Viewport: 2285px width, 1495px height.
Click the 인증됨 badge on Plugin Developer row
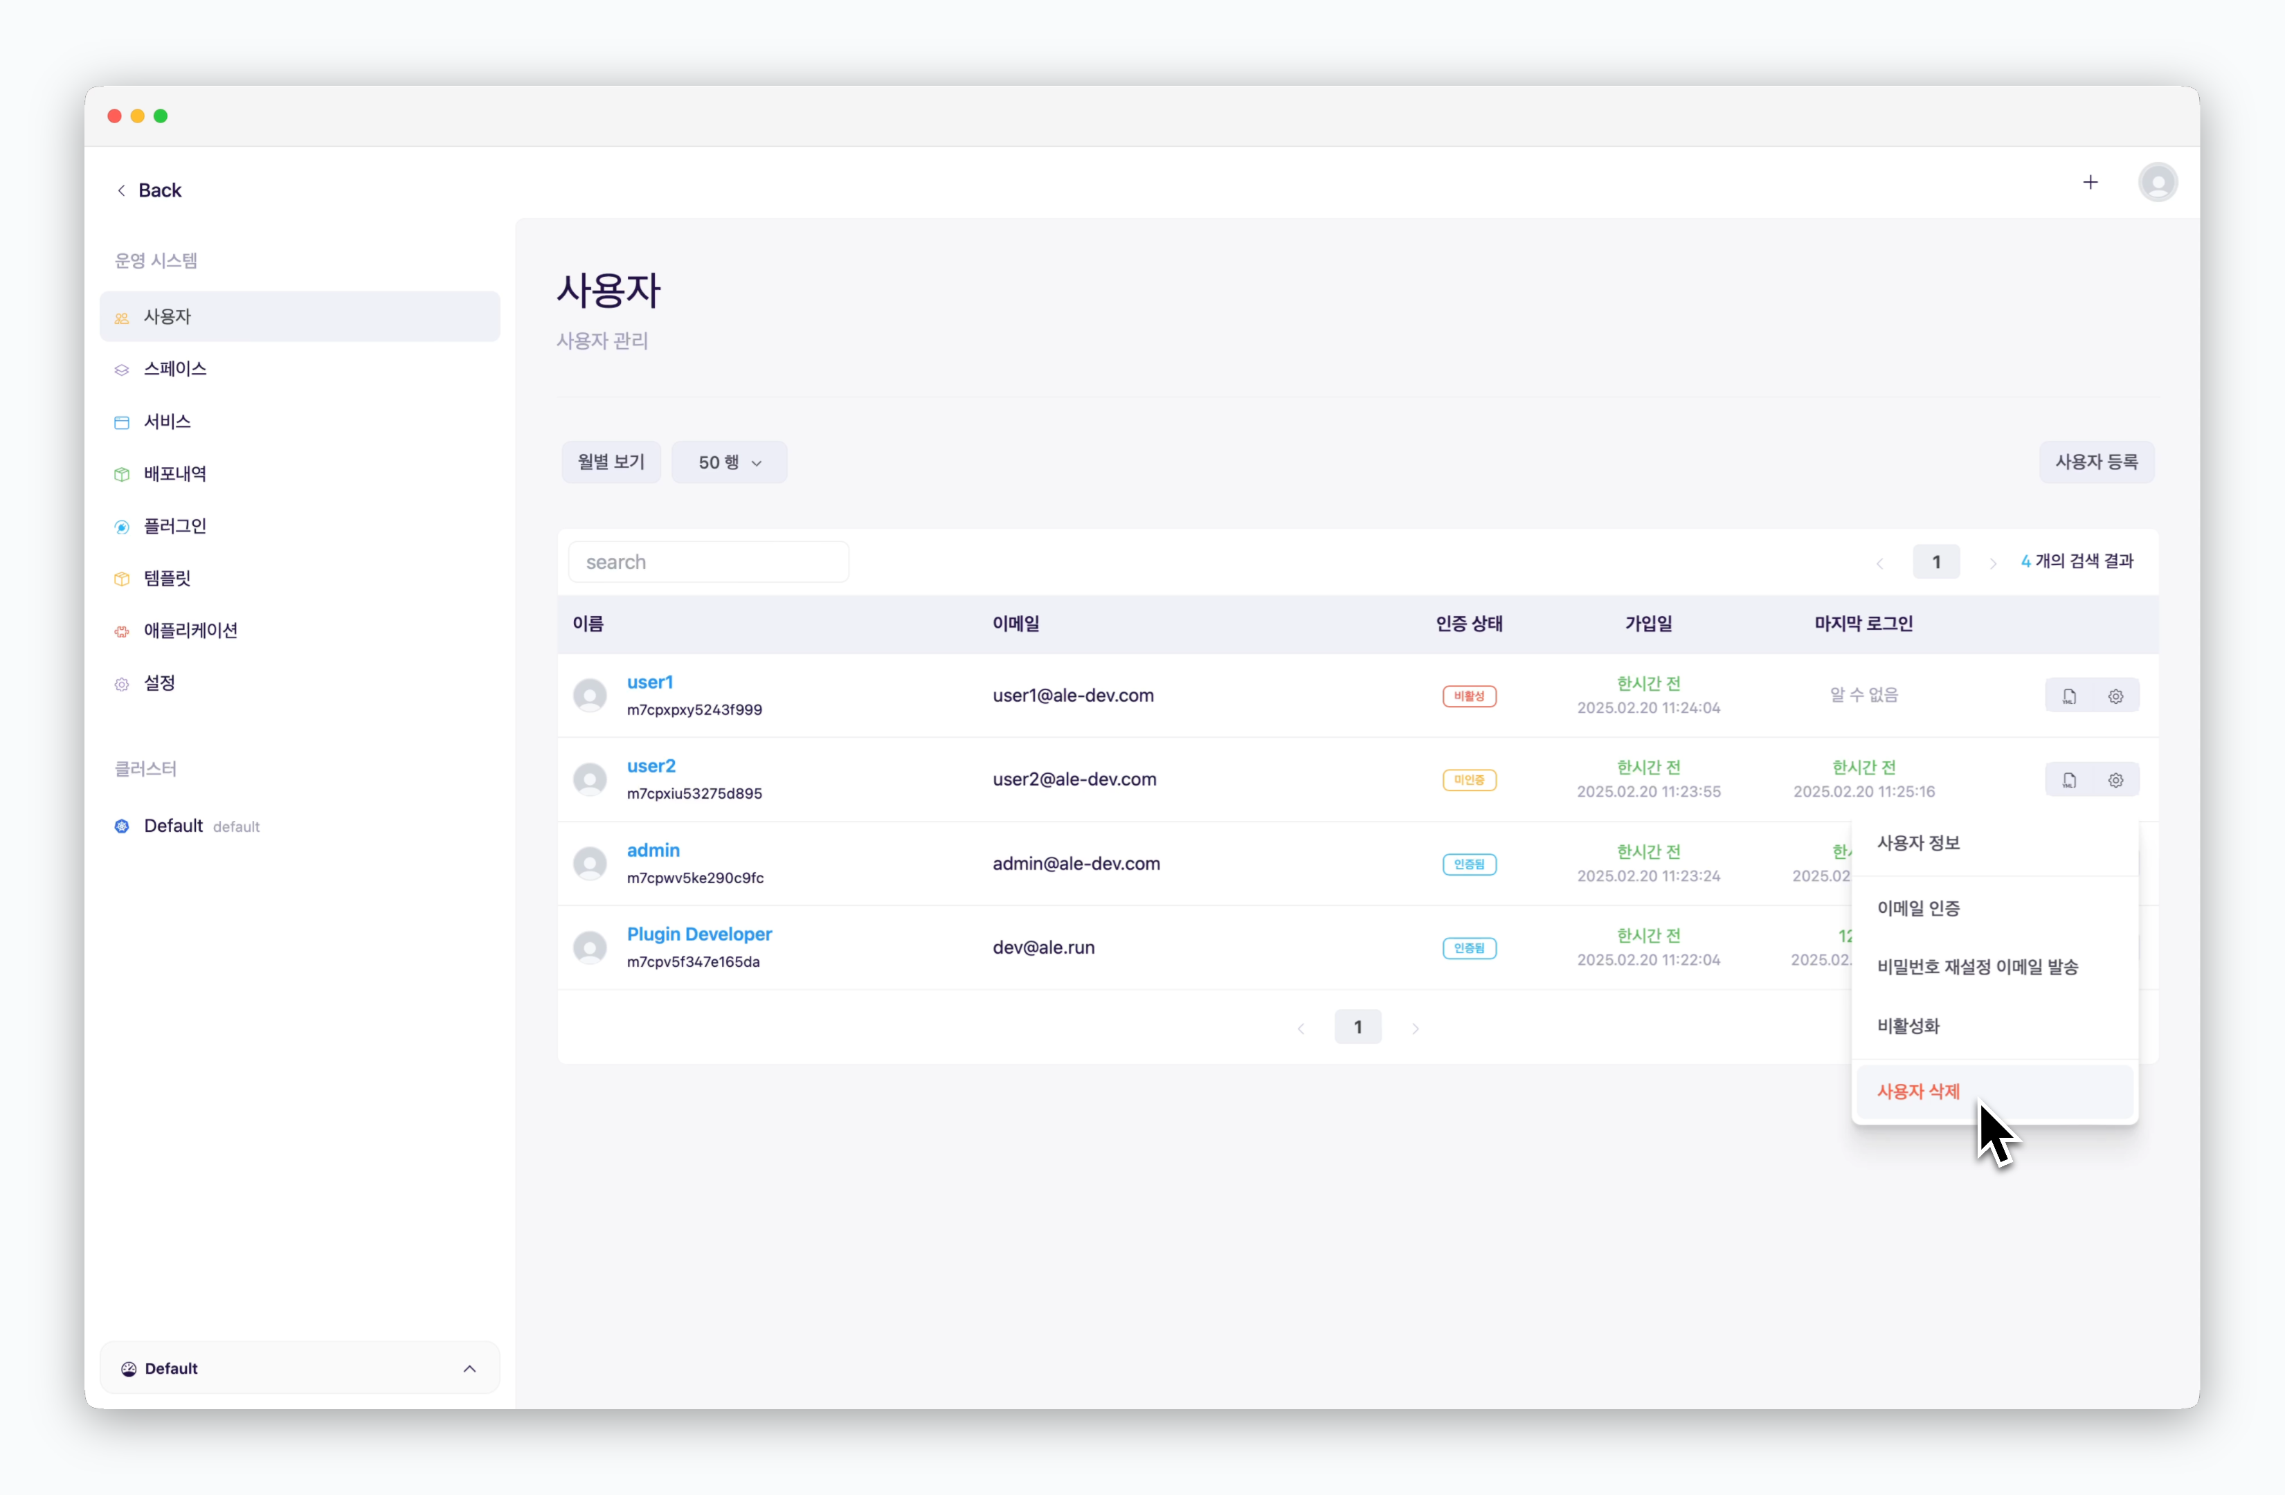tap(1469, 948)
